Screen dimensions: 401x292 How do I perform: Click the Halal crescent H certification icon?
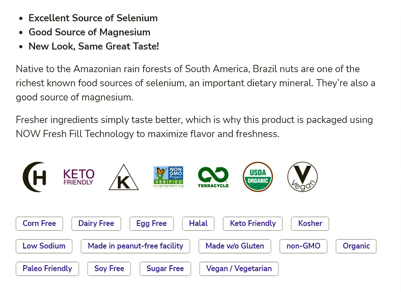pyautogui.click(x=34, y=177)
